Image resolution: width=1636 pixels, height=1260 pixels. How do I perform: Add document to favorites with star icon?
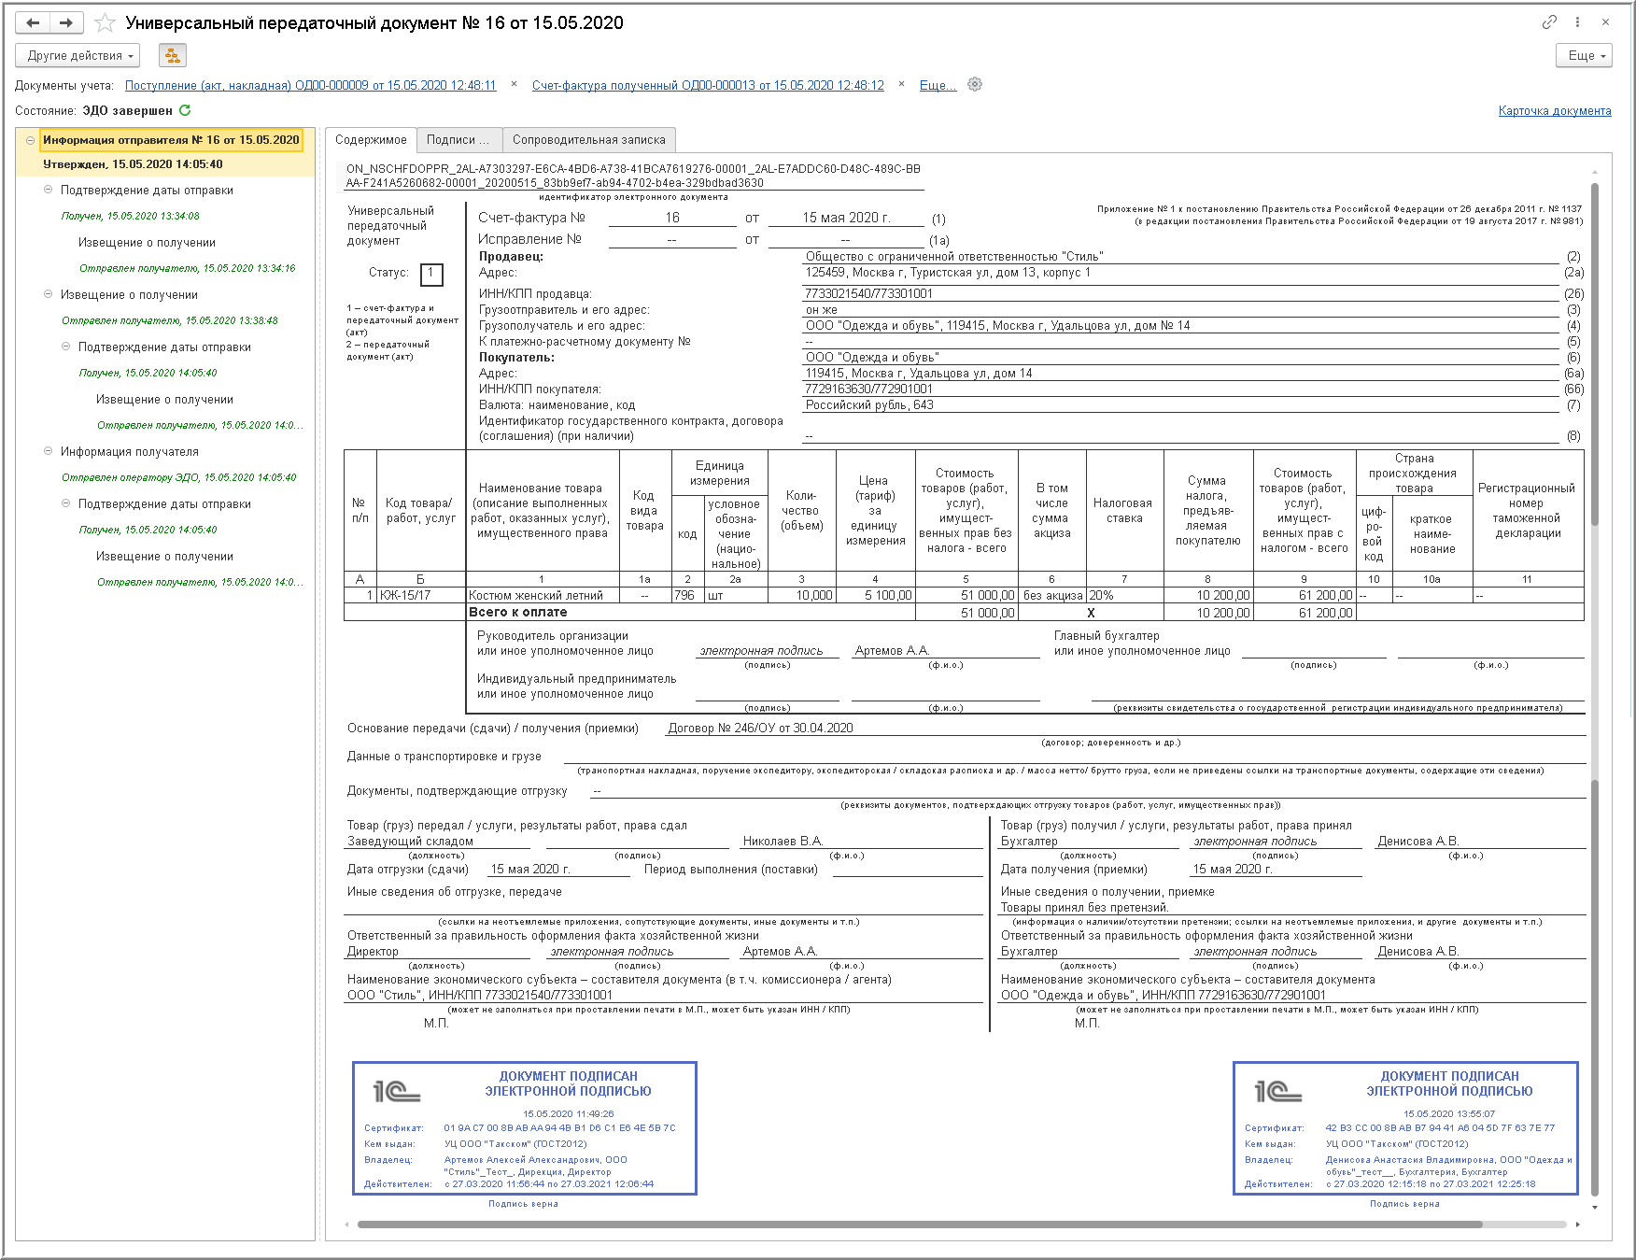pyautogui.click(x=106, y=22)
